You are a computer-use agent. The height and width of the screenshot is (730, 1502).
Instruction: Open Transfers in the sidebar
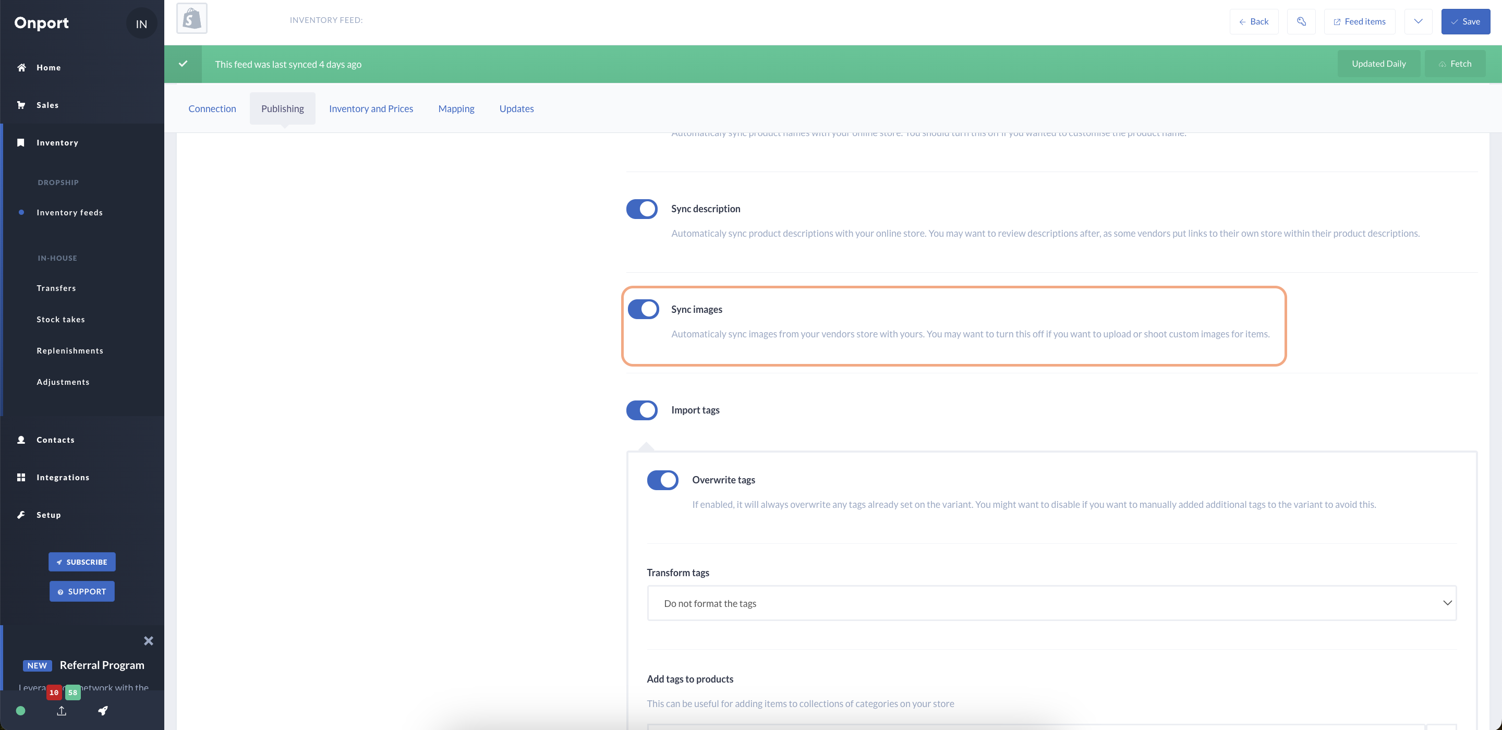[56, 288]
